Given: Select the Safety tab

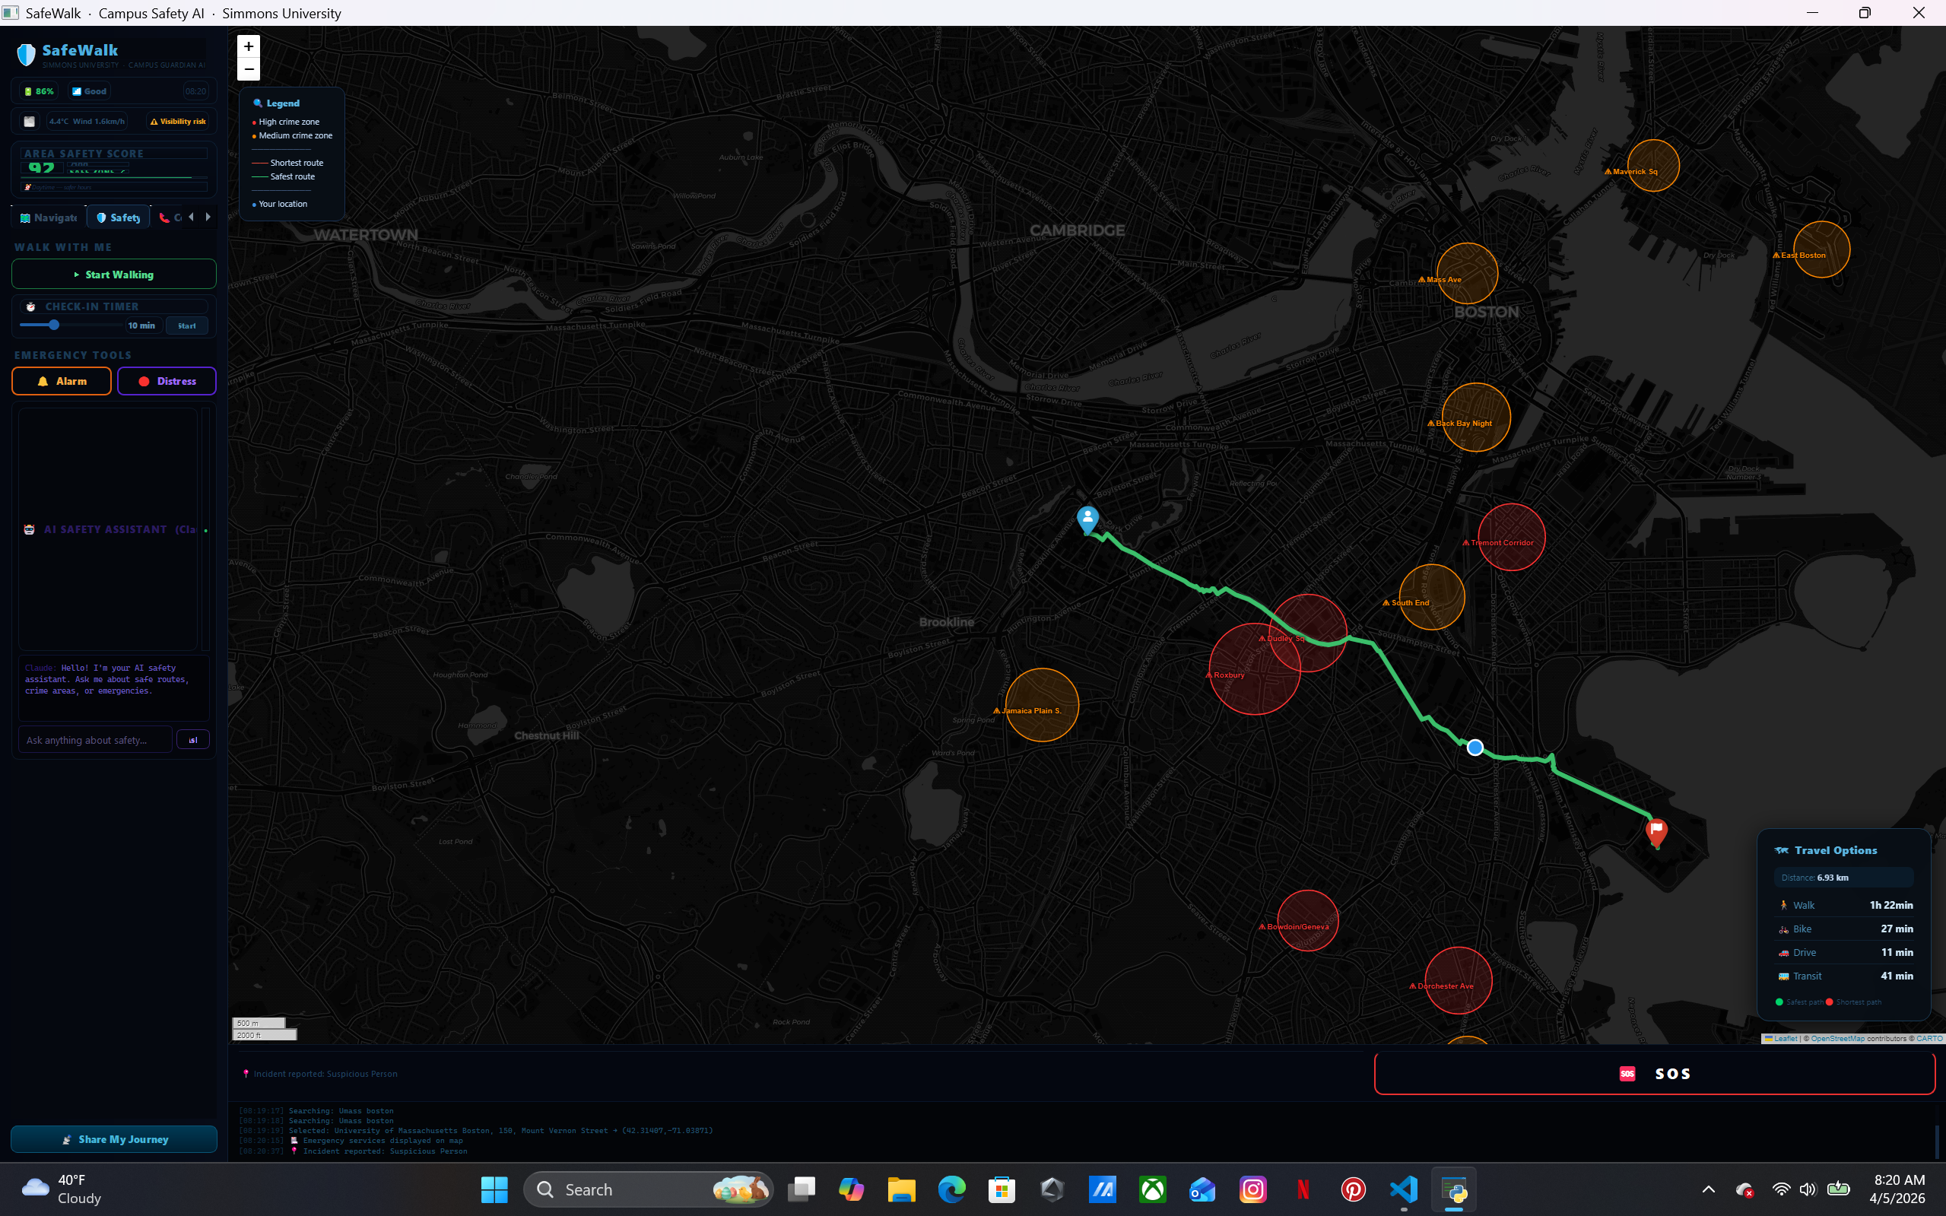Looking at the screenshot, I should coord(118,218).
